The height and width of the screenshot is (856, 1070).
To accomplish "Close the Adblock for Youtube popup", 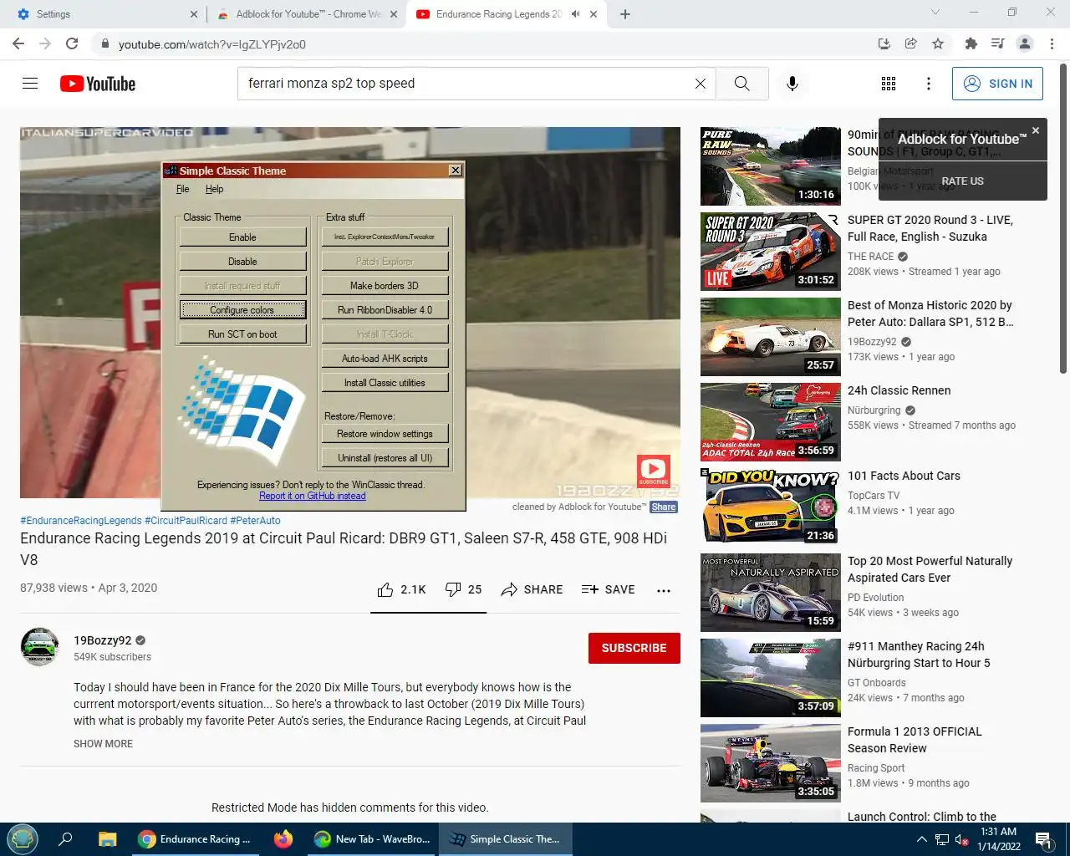I will point(1036,130).
